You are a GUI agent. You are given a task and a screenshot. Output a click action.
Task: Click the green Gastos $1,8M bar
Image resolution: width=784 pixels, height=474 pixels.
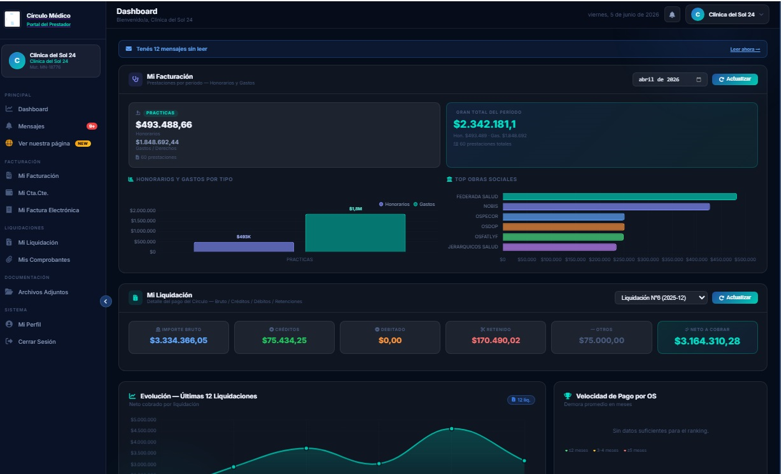355,233
